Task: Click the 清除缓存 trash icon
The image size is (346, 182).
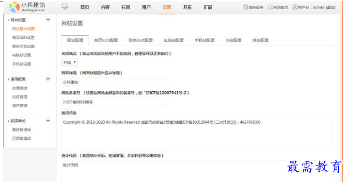Action: click(245, 7)
